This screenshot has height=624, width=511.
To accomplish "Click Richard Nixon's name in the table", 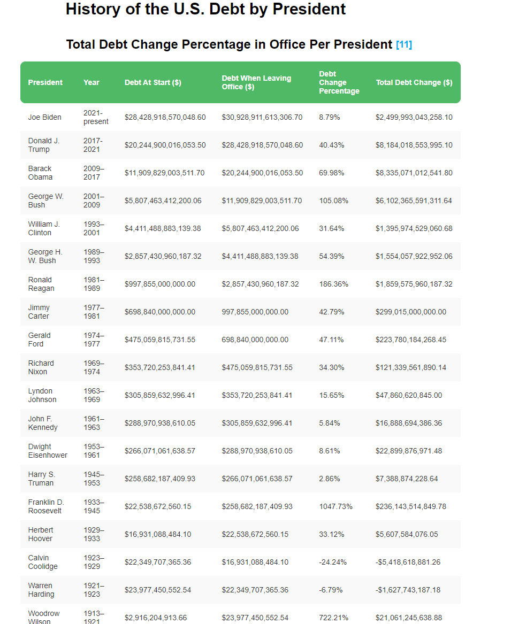I will coord(41,367).
